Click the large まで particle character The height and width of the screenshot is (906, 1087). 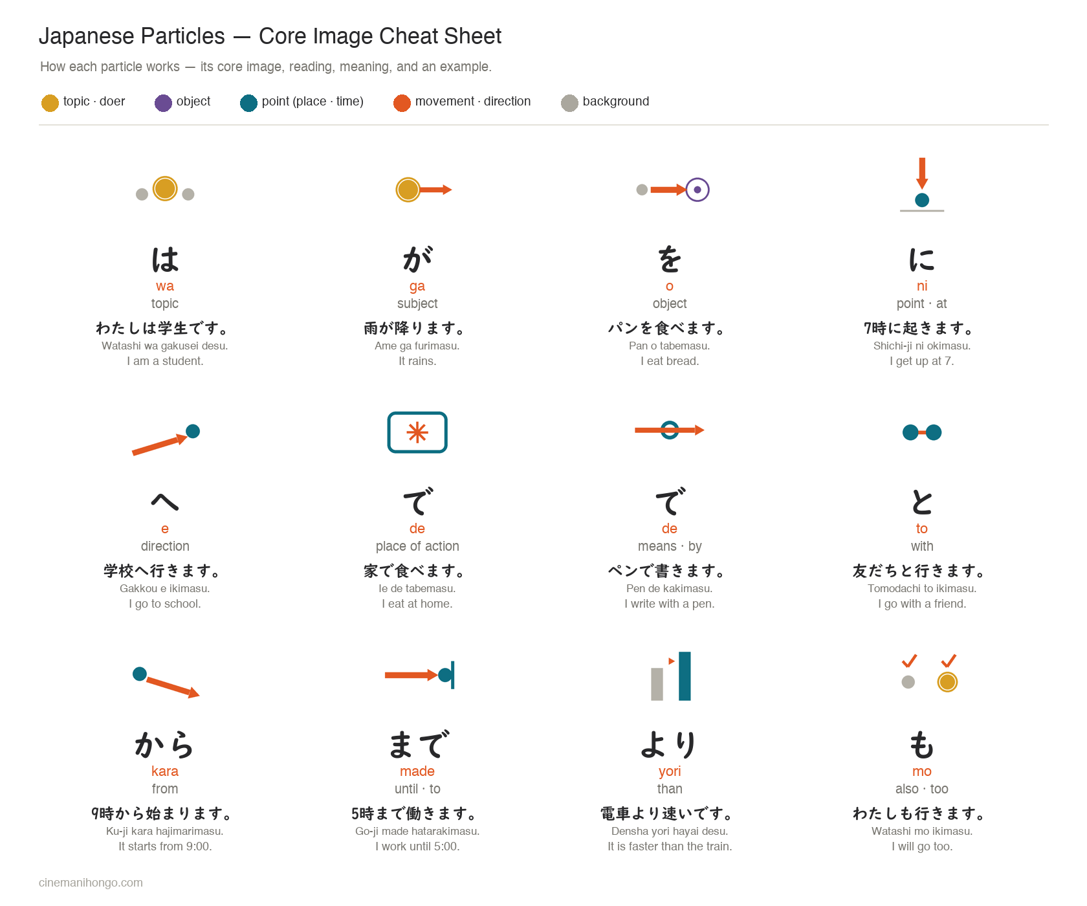[x=418, y=745]
